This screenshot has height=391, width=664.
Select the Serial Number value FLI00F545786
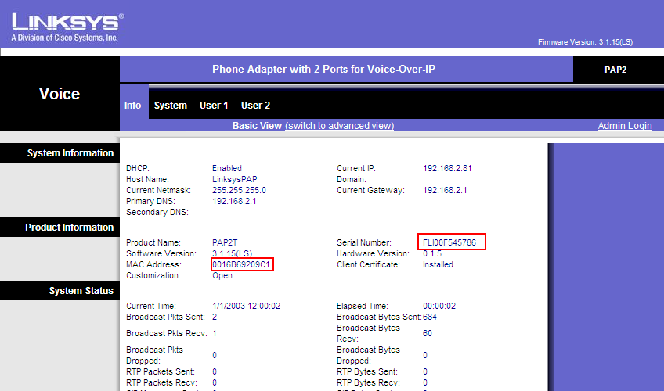[x=449, y=242]
